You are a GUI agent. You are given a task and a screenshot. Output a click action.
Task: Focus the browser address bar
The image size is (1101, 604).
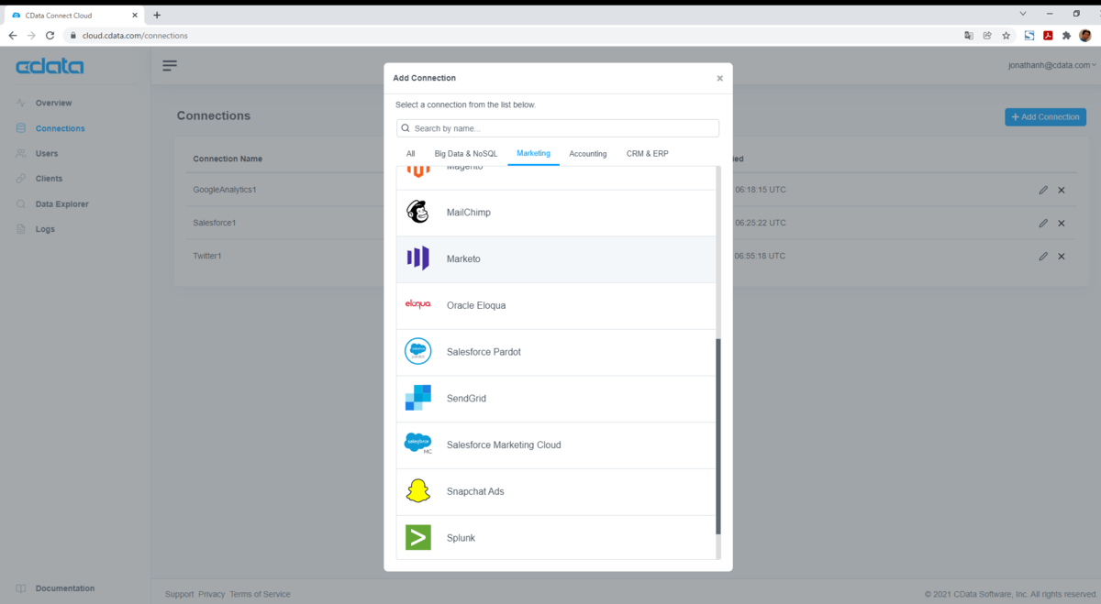(514, 36)
